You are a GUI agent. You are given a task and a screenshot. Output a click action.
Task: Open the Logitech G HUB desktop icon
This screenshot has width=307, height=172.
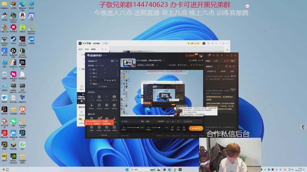click(13, 51)
